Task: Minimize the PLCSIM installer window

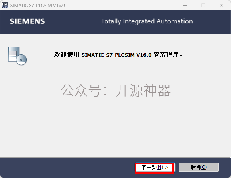Action: pos(185,5)
